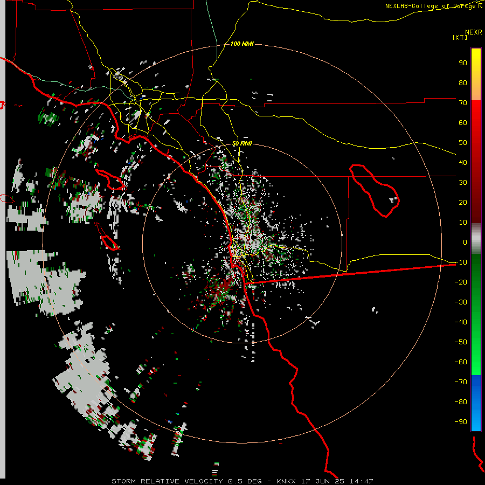
Task: Pick the -10 knot scale label
Action: 461,262
